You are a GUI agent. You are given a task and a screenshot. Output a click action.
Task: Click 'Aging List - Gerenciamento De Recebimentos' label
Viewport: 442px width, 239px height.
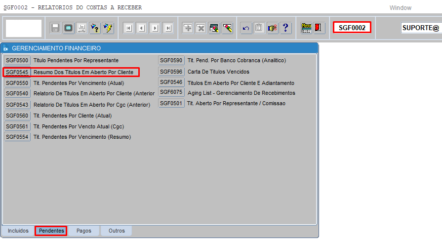click(x=241, y=93)
